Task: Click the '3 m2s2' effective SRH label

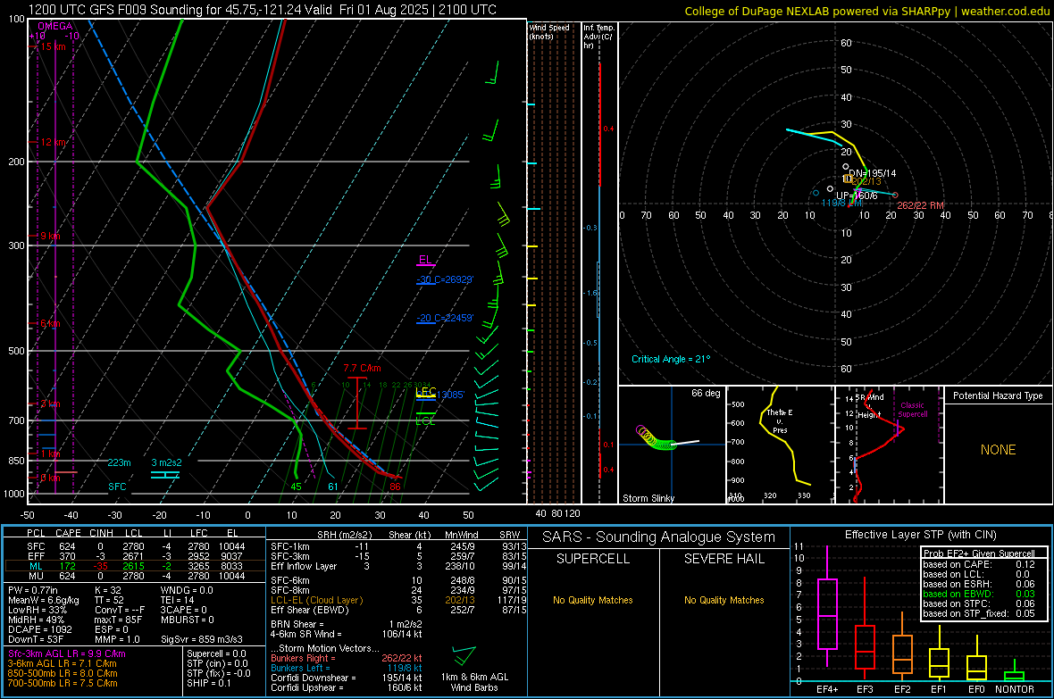Action: click(166, 462)
